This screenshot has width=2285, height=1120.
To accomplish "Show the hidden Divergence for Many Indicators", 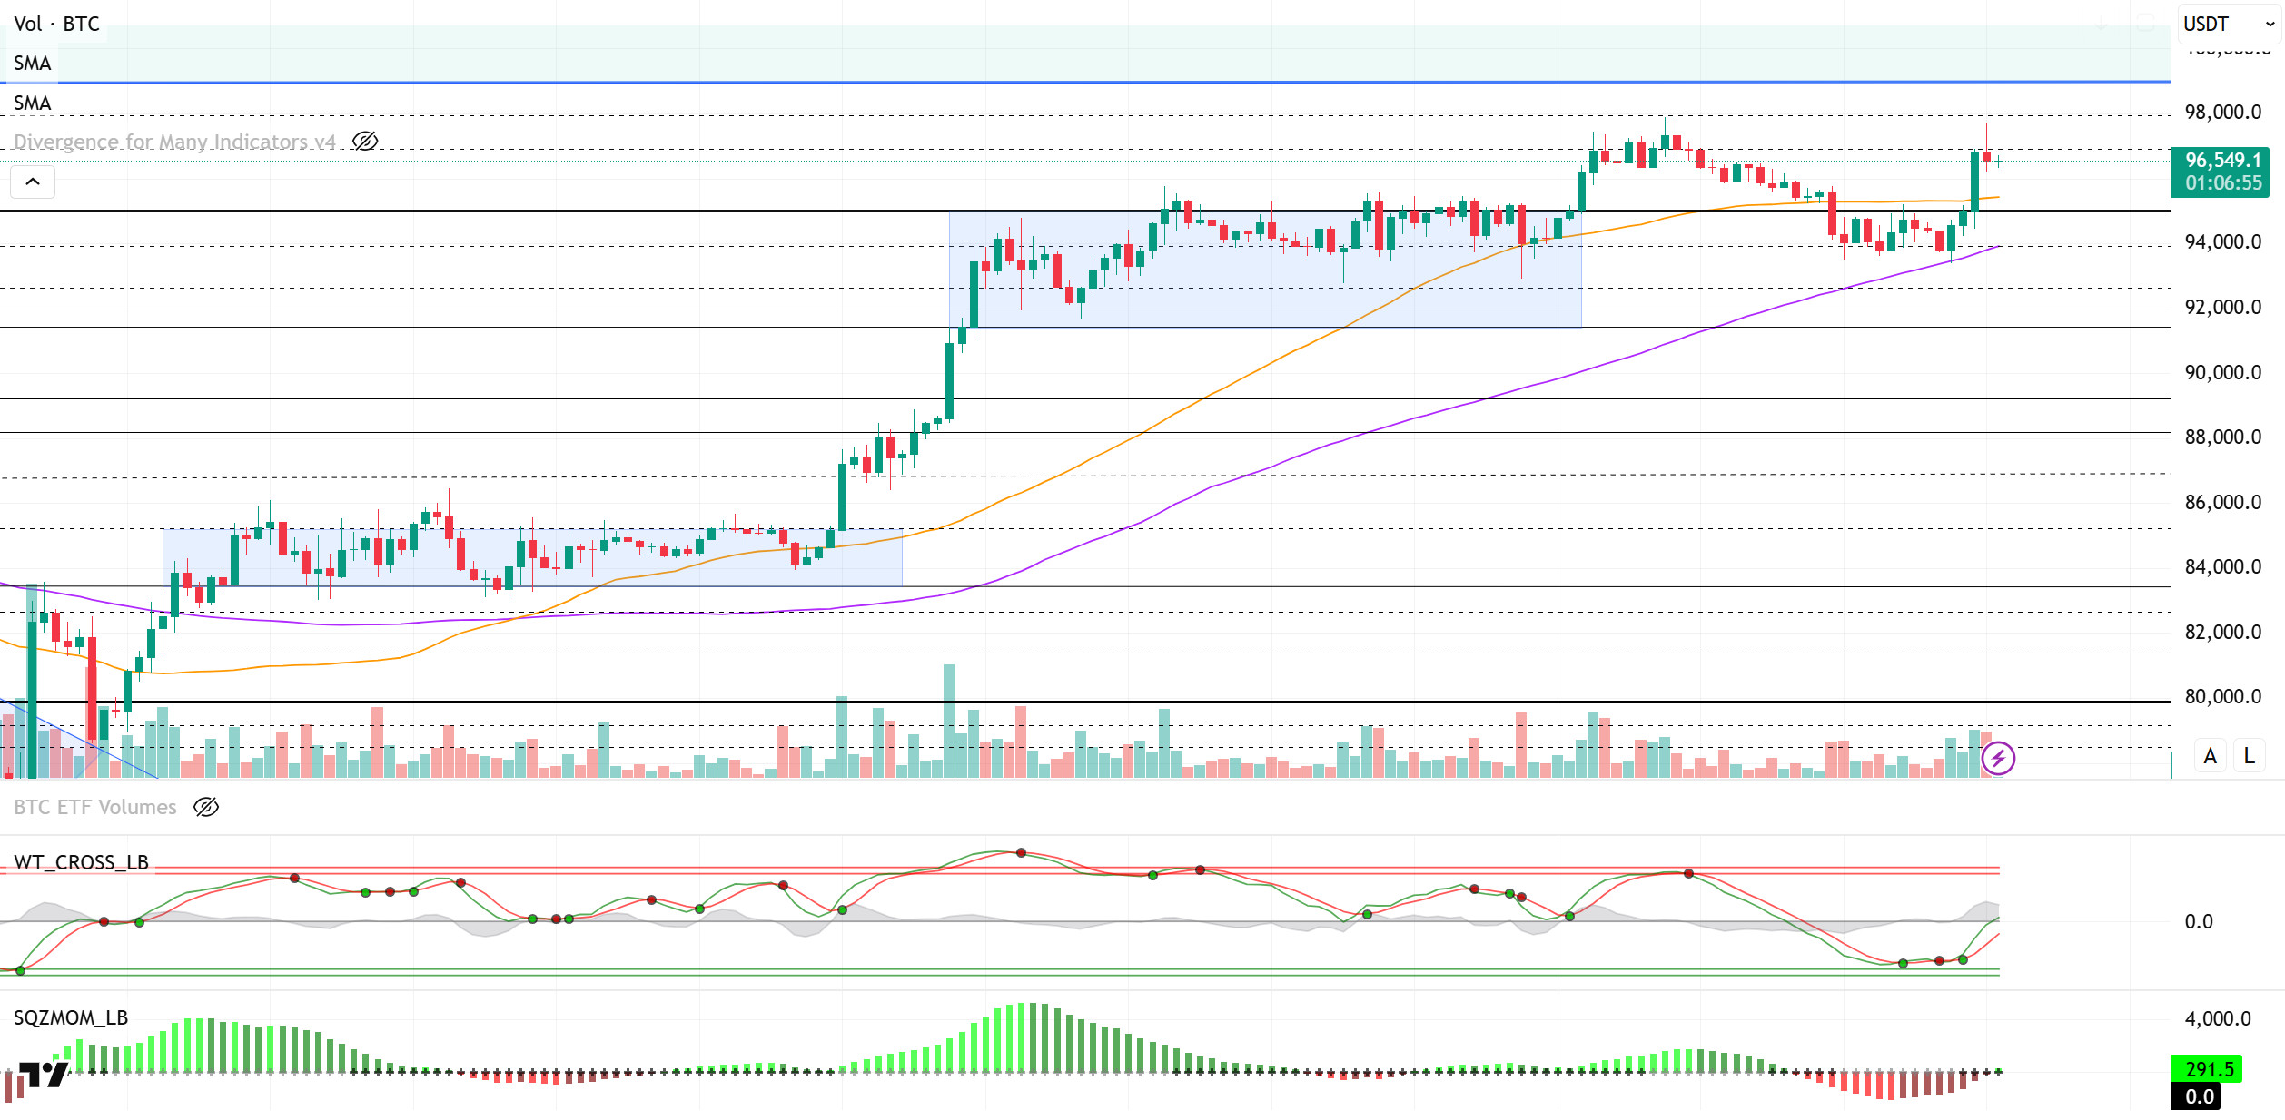I will 365,142.
